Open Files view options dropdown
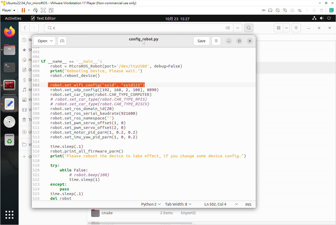The image size is (336, 225). tap(286, 28)
